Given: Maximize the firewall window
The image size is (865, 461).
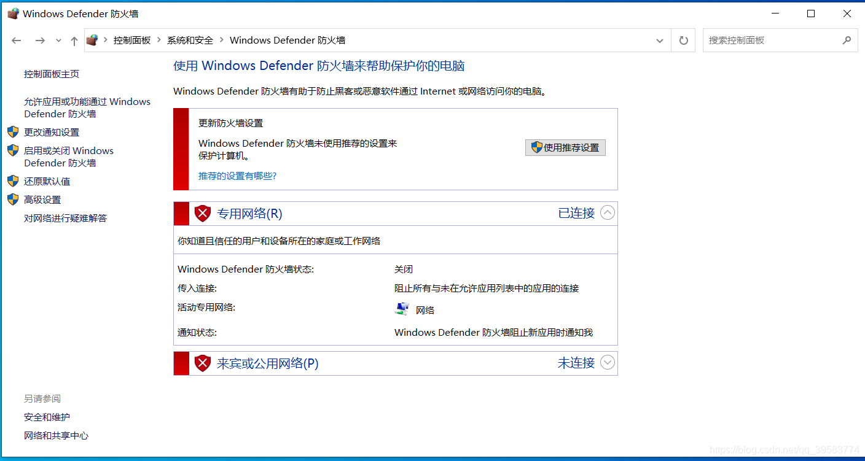Looking at the screenshot, I should point(811,14).
